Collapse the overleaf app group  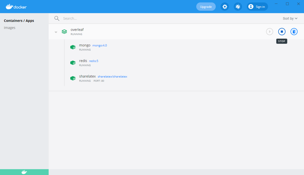[x=56, y=32]
